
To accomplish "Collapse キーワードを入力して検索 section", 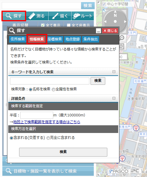I will click(114, 72).
